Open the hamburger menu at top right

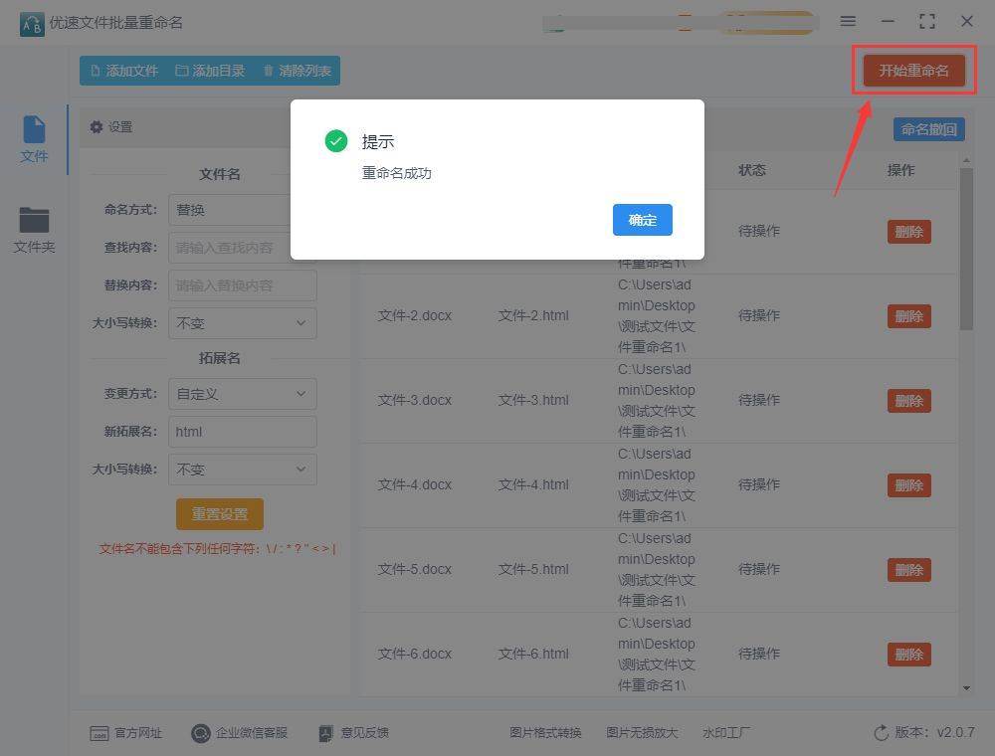click(848, 21)
